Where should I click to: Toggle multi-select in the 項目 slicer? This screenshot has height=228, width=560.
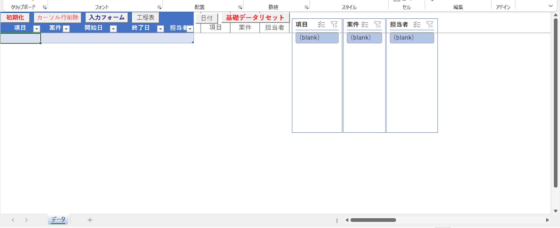click(x=321, y=25)
